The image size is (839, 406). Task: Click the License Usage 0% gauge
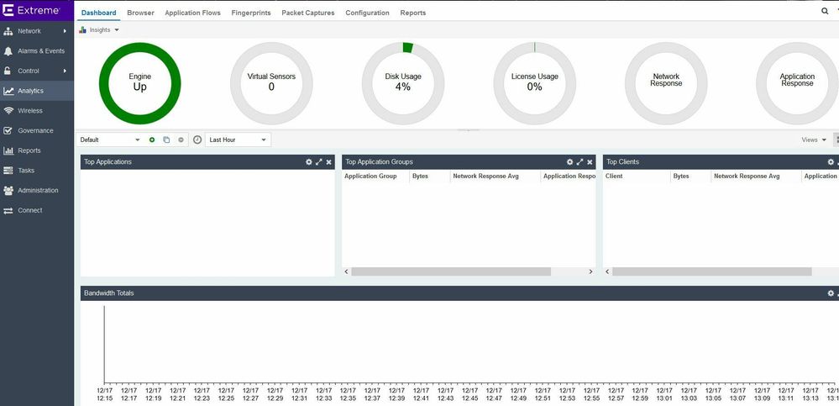tap(534, 83)
